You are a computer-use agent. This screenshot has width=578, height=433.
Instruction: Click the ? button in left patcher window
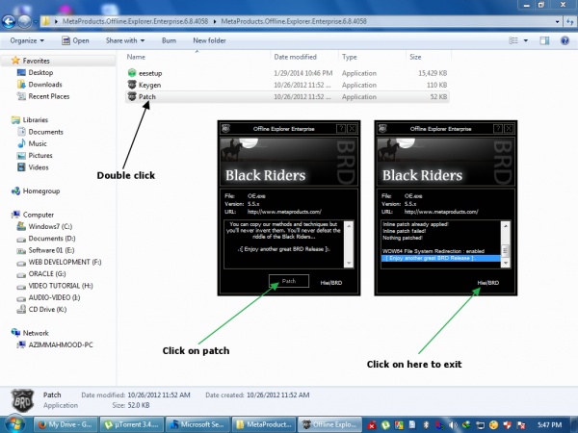(341, 129)
